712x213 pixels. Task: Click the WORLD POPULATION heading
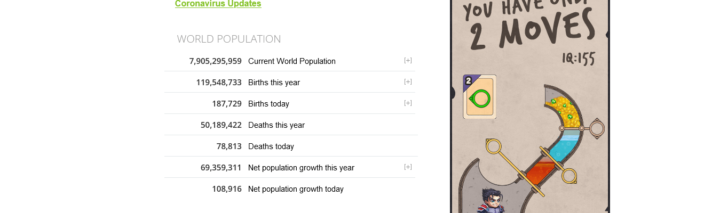228,39
